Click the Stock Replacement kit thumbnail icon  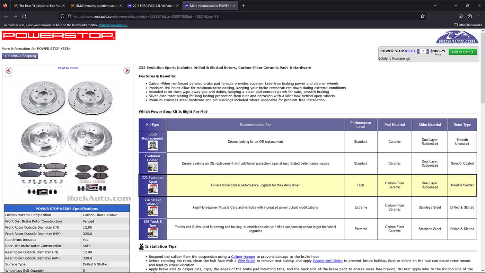click(153, 146)
